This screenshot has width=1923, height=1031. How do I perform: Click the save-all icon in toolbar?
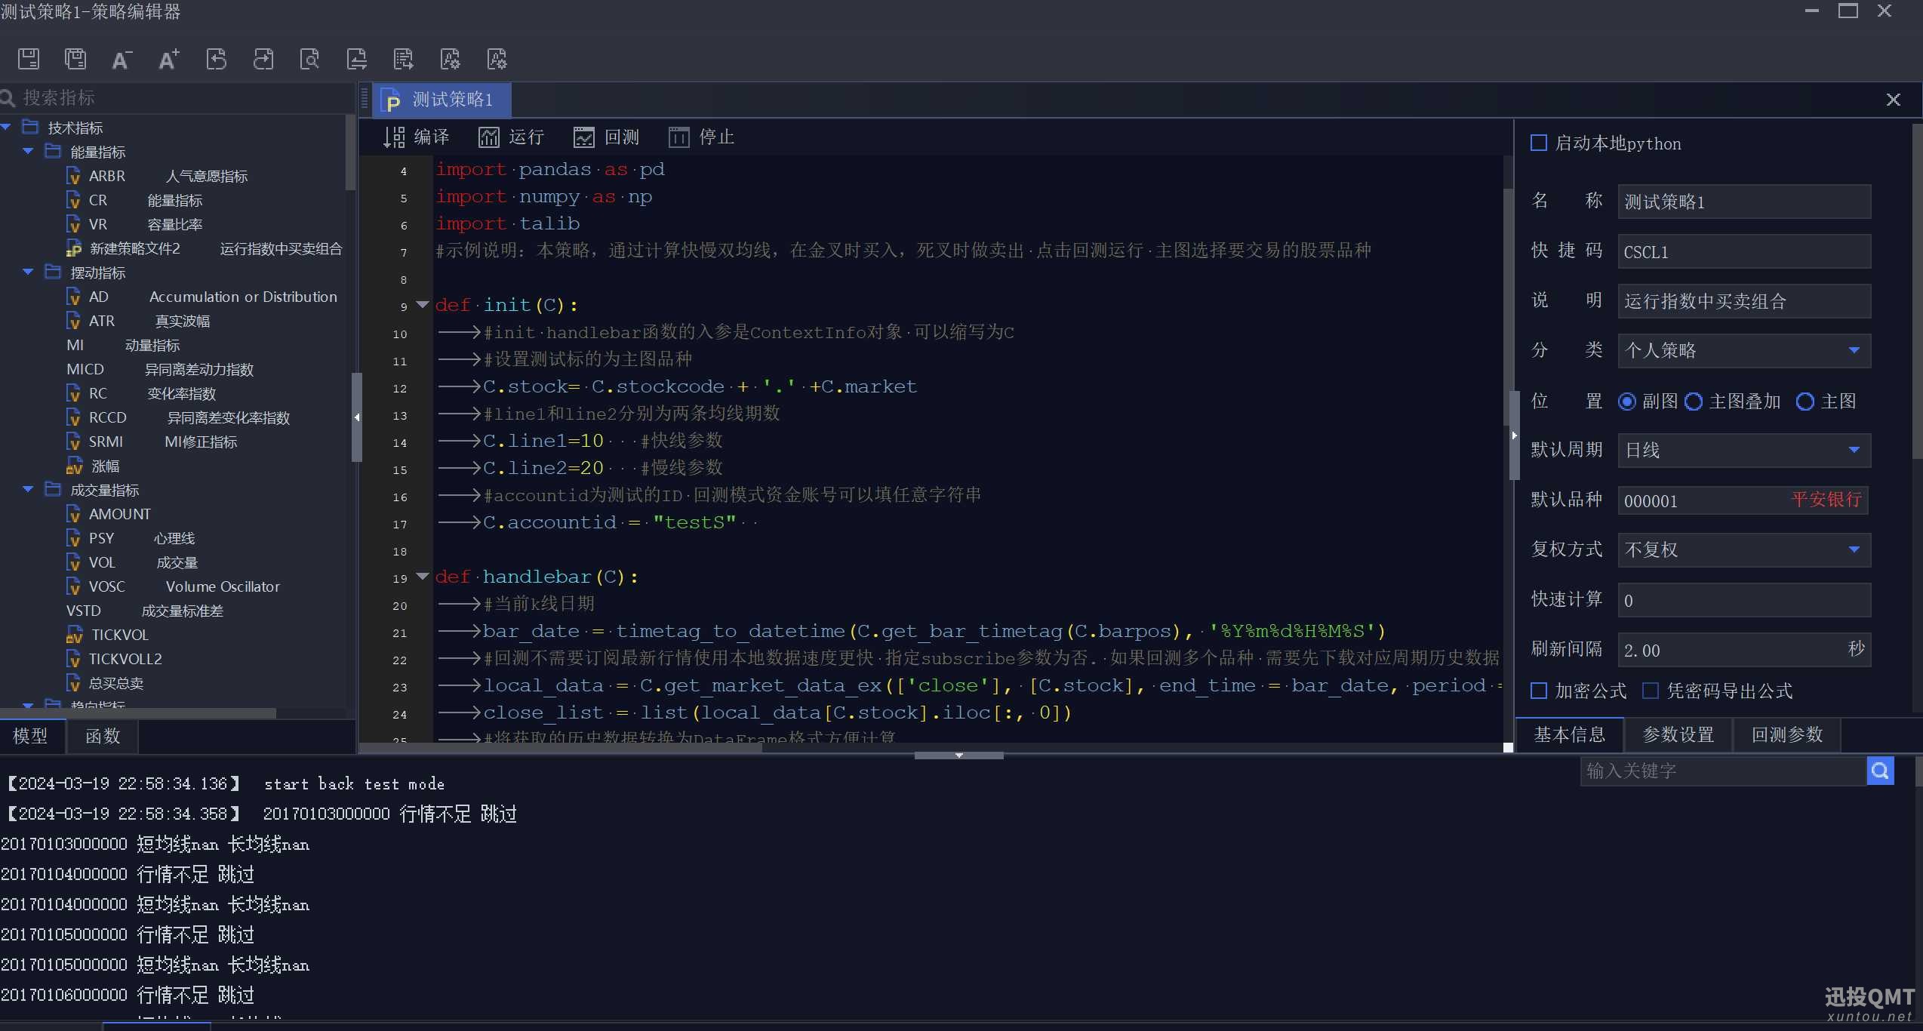point(75,59)
